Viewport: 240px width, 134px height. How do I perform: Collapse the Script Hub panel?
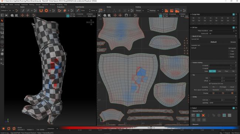[191, 14]
